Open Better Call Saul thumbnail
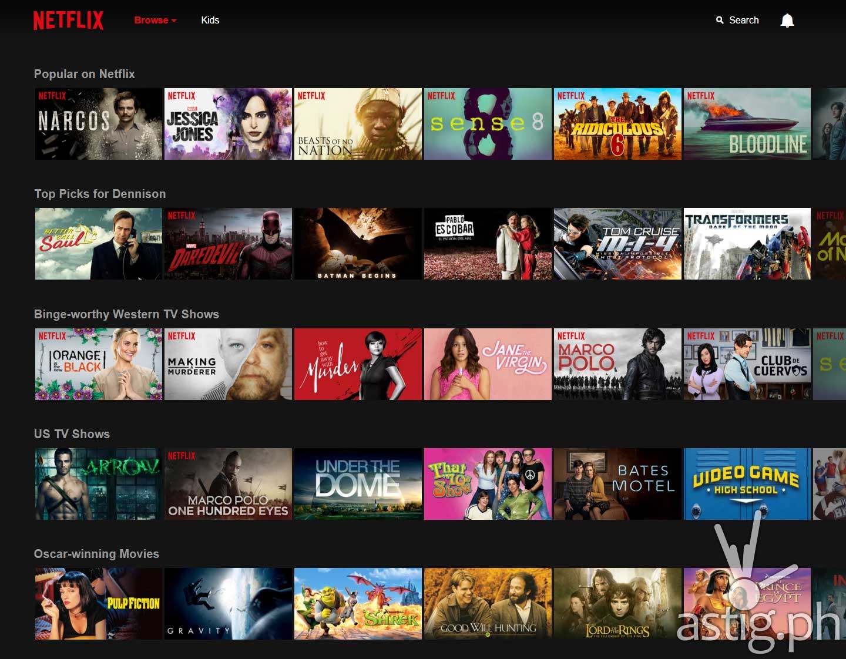Image resolution: width=846 pixels, height=659 pixels. (99, 244)
